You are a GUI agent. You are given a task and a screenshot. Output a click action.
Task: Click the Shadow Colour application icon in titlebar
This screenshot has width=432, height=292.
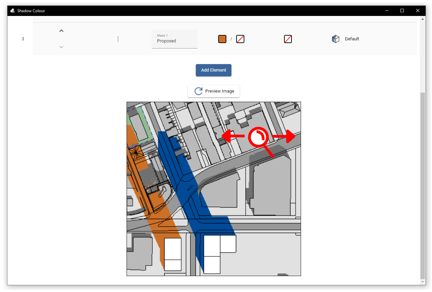click(12, 11)
